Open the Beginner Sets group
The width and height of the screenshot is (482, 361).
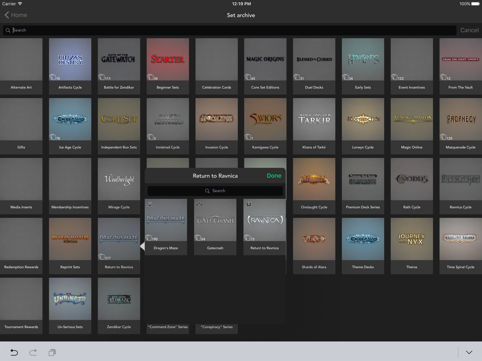[168, 66]
